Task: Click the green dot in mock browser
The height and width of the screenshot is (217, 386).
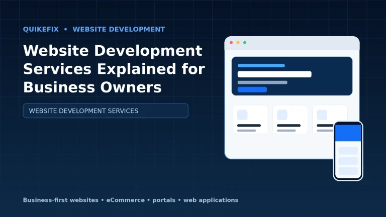Action: point(245,43)
